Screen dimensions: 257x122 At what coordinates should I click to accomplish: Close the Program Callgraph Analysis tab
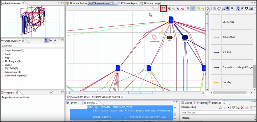(122, 97)
